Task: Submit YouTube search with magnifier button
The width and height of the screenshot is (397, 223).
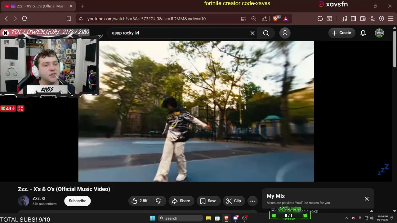Action: [x=266, y=33]
